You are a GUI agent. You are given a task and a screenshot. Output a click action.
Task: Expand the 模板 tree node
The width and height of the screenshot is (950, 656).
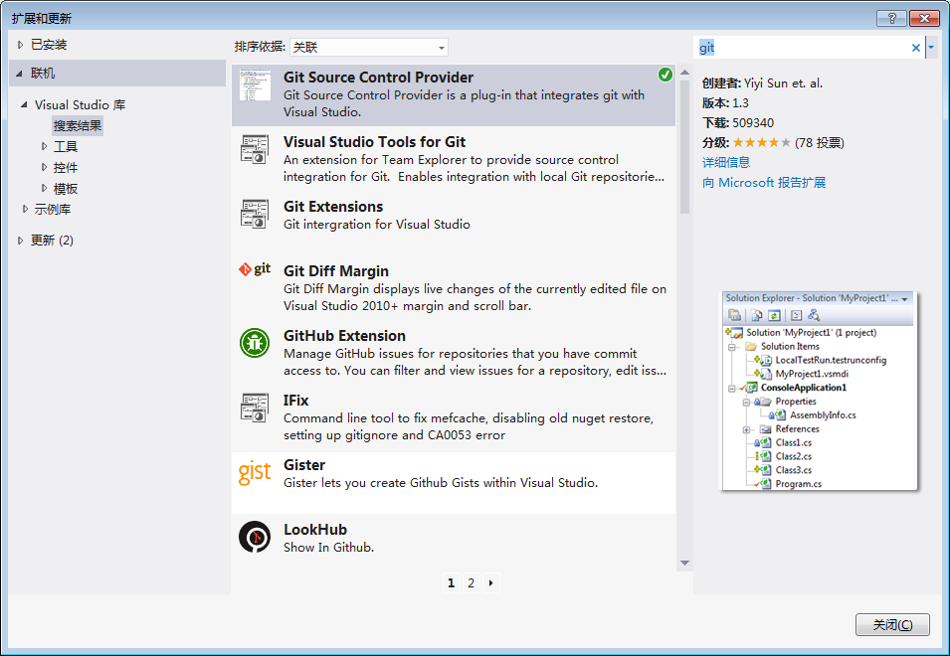44,188
